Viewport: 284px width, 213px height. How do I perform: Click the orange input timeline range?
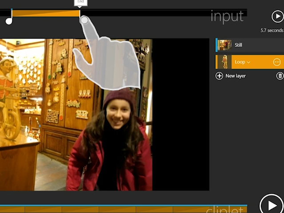(x=44, y=14)
